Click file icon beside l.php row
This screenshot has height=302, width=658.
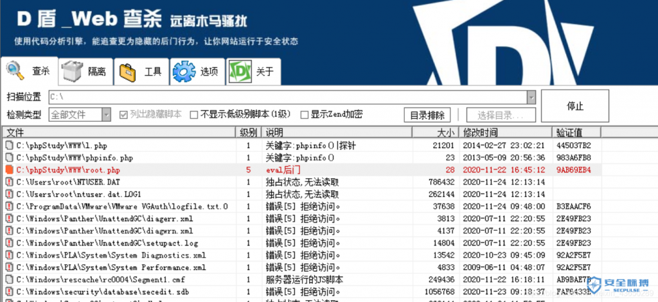tap(9, 146)
